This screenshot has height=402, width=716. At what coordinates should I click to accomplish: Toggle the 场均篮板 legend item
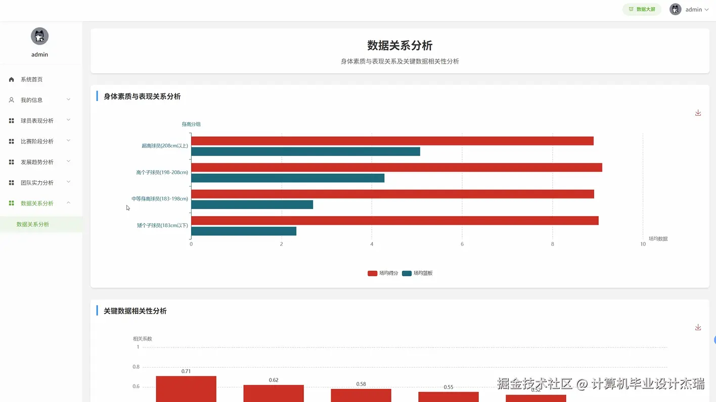[x=418, y=273]
